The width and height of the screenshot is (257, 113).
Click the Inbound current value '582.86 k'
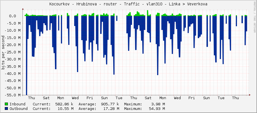coord(64,104)
